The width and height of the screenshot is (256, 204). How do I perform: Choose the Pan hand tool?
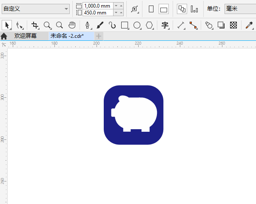pos(72,25)
